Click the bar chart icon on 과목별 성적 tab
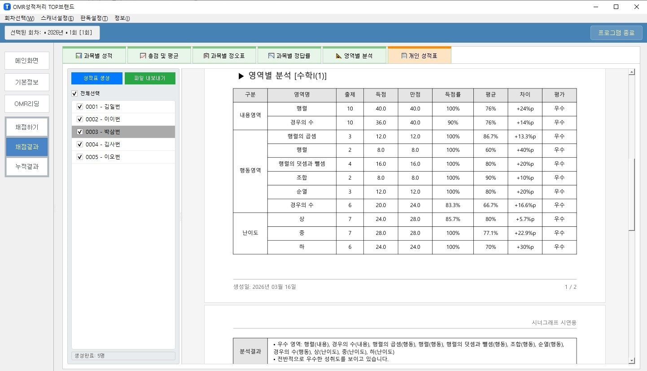Screen dimensions: 647x371 tap(79, 56)
